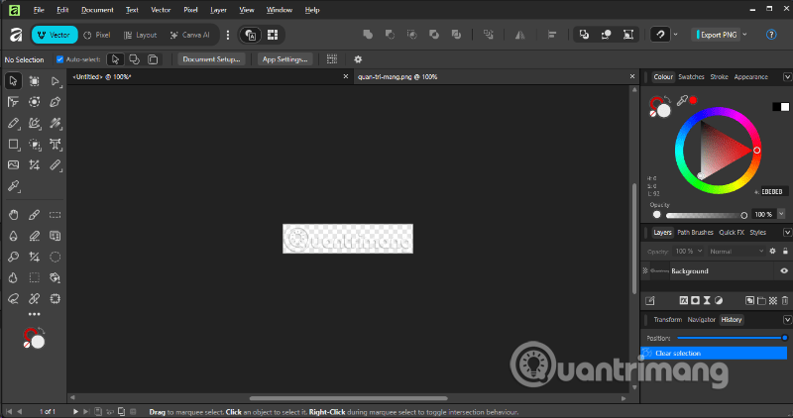793x418 pixels.
Task: Expand the Layers panel options menu
Action: 787,233
